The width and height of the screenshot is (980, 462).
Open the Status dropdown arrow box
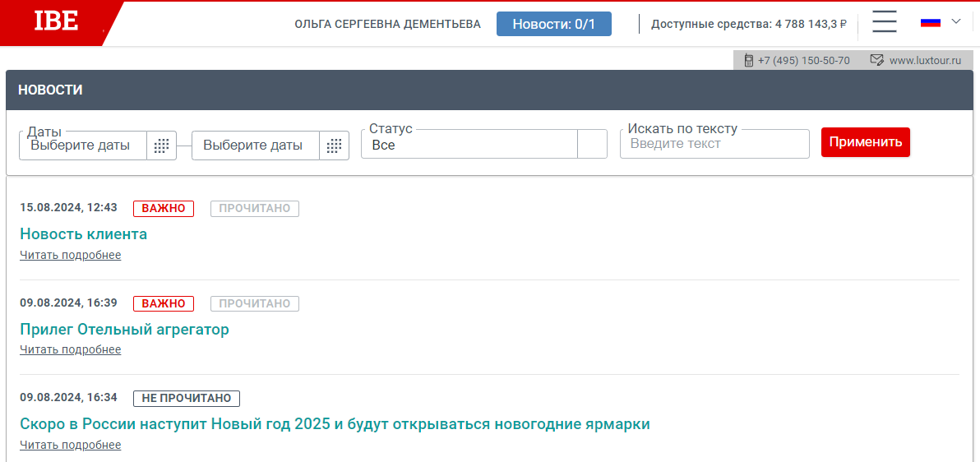[x=592, y=145]
